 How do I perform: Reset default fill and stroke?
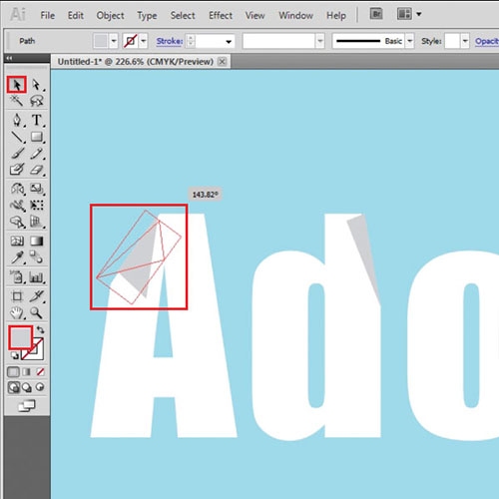point(14,355)
